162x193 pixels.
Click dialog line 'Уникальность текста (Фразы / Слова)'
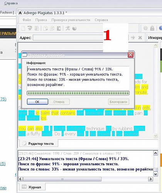[70, 69]
